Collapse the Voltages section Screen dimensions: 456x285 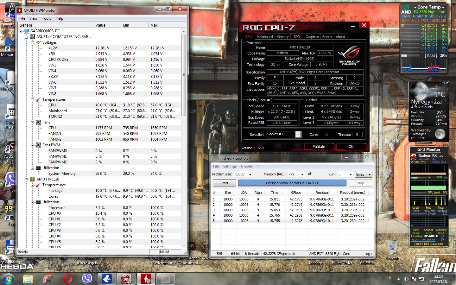32,42
